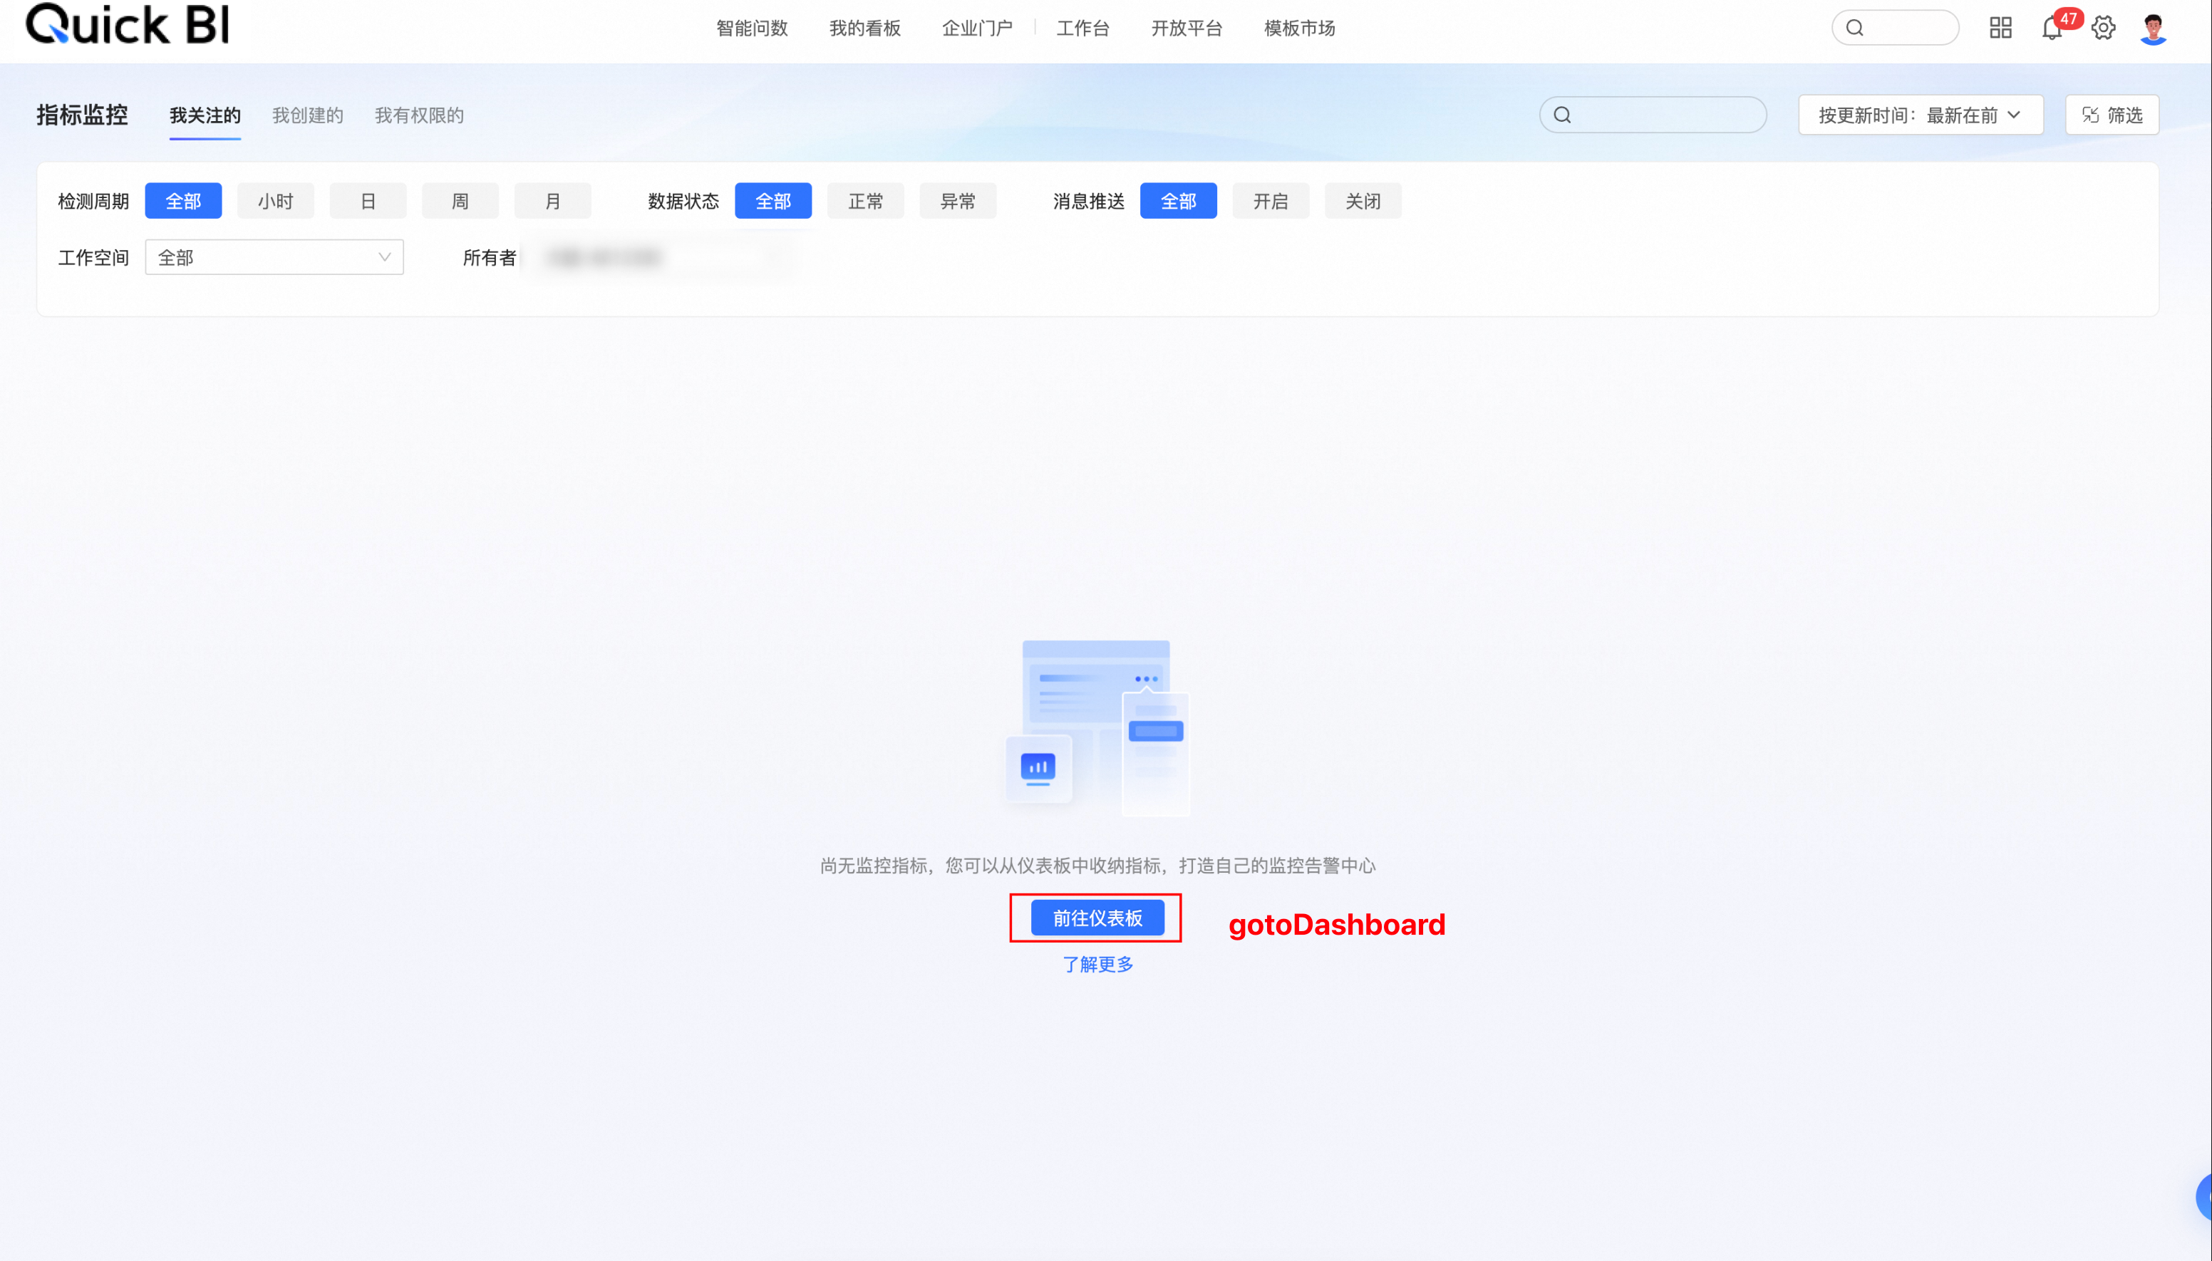The image size is (2212, 1261).
Task: Filter data status by 异常
Action: 958,201
